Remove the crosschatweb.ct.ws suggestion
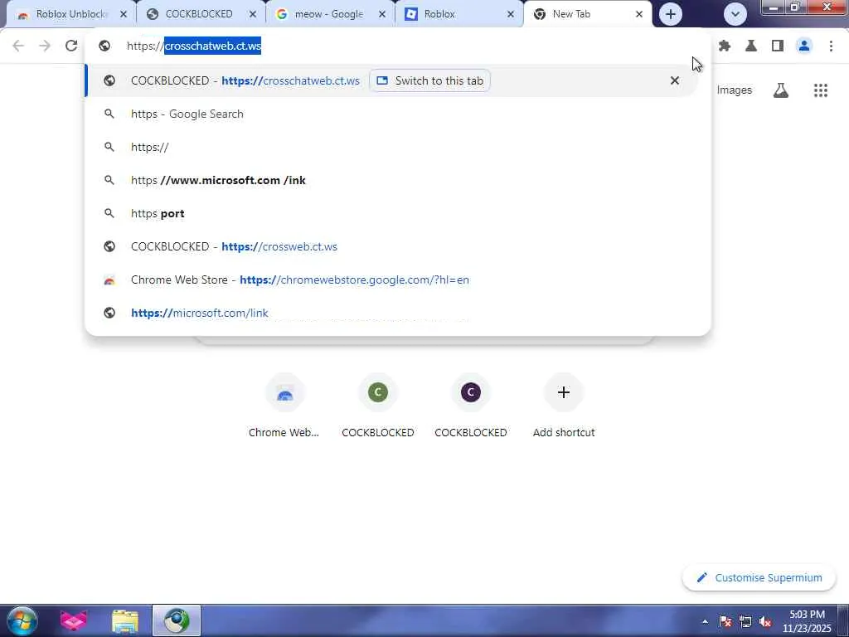Image resolution: width=849 pixels, height=637 pixels. 675,80
